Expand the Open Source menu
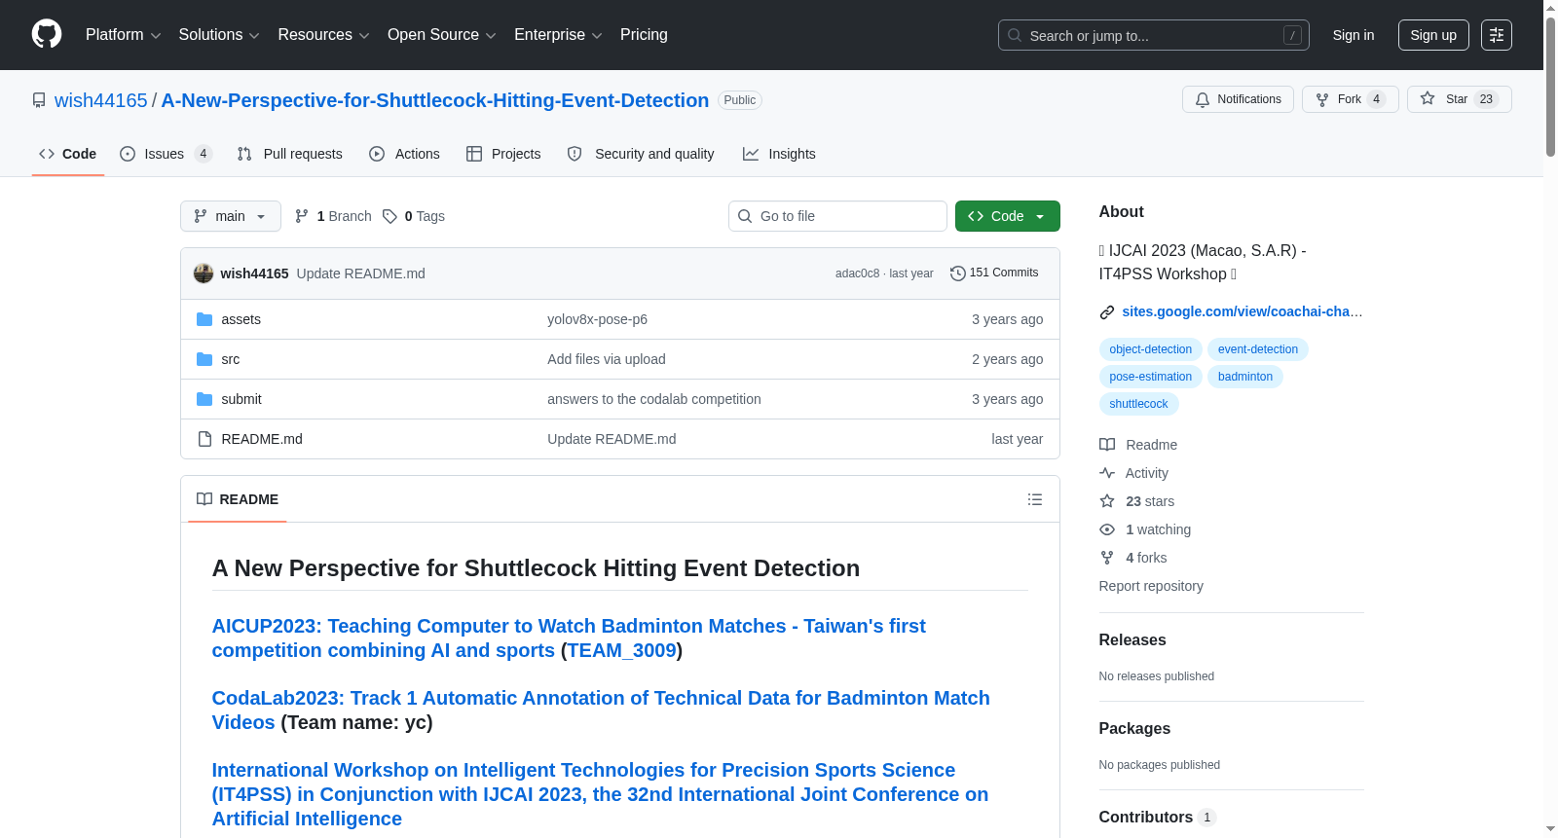The width and height of the screenshot is (1558, 838). point(442,35)
